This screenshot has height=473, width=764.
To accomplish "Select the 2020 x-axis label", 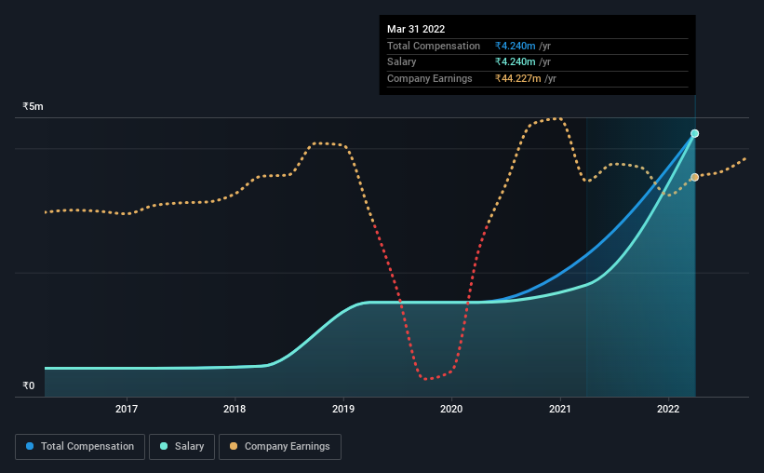I will [x=451, y=409].
